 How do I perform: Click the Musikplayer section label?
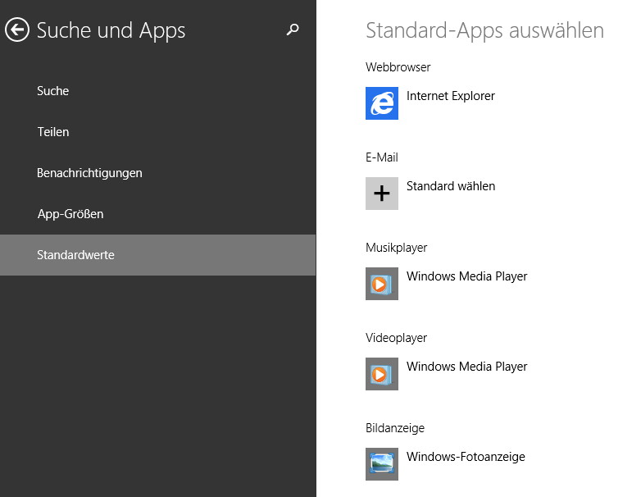(x=396, y=248)
